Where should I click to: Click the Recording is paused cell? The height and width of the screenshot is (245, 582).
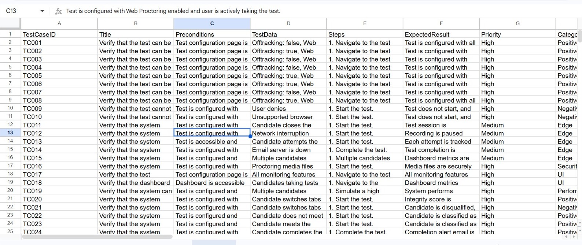click(x=441, y=133)
